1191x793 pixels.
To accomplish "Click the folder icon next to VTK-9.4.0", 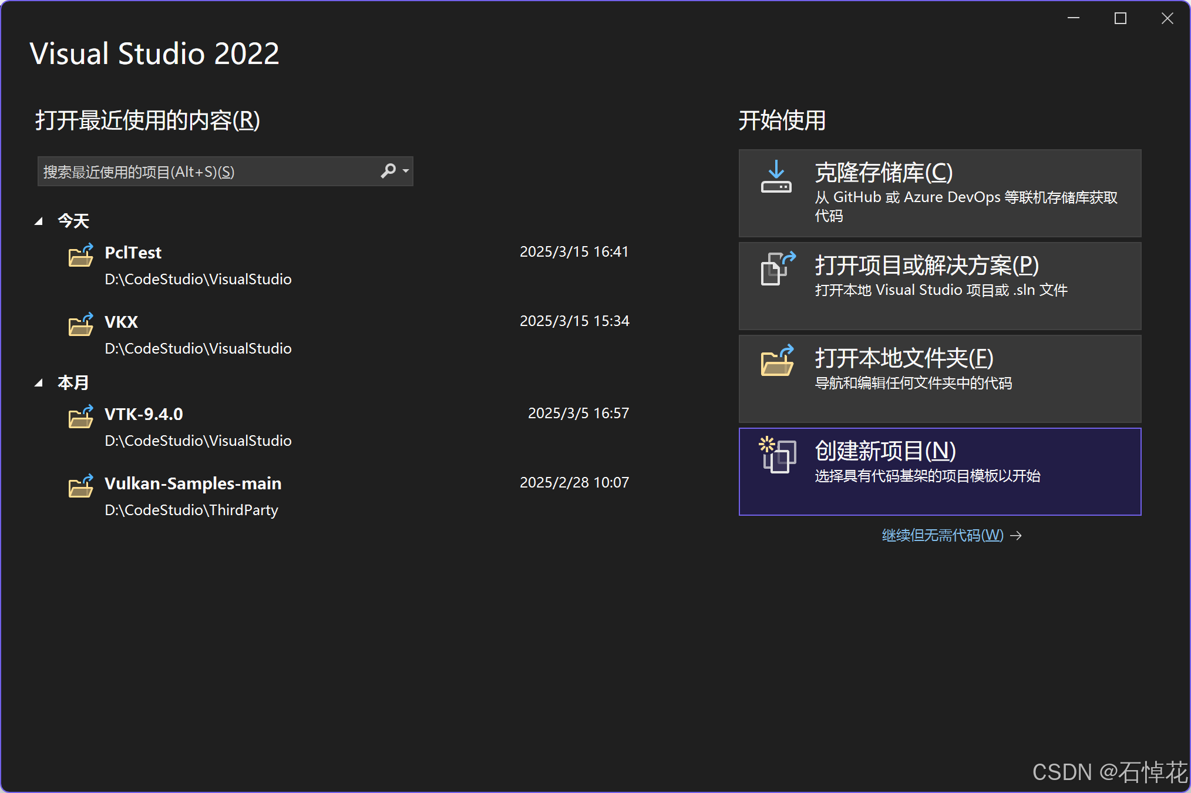I will 80,417.
